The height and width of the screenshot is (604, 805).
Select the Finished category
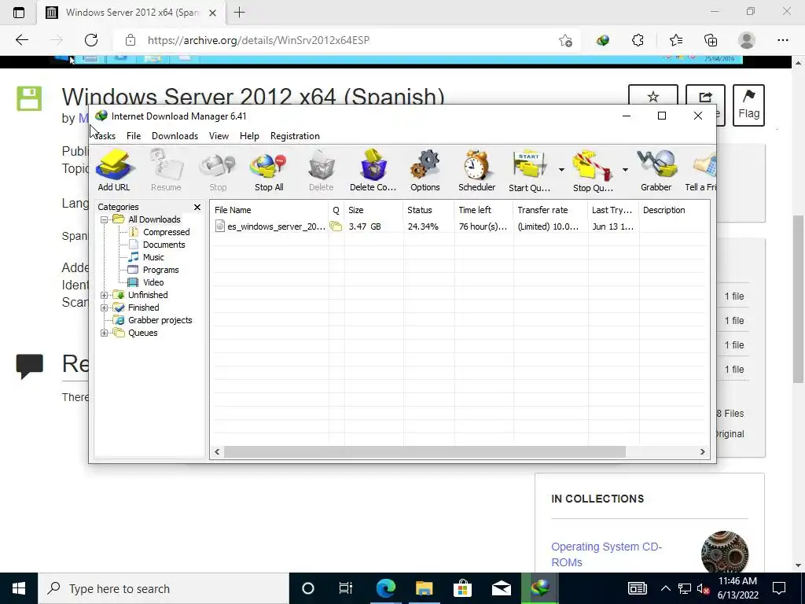[x=143, y=308]
